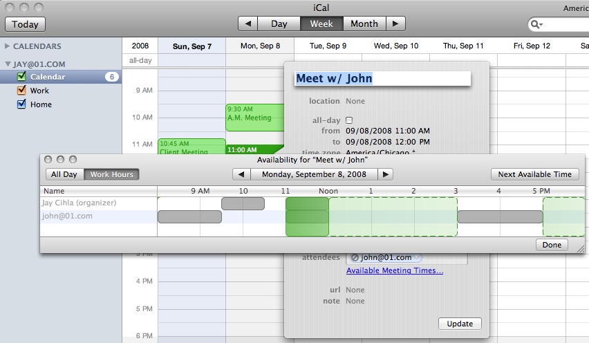Select the Calendar item in sidebar
The width and height of the screenshot is (589, 343).
[x=61, y=77]
